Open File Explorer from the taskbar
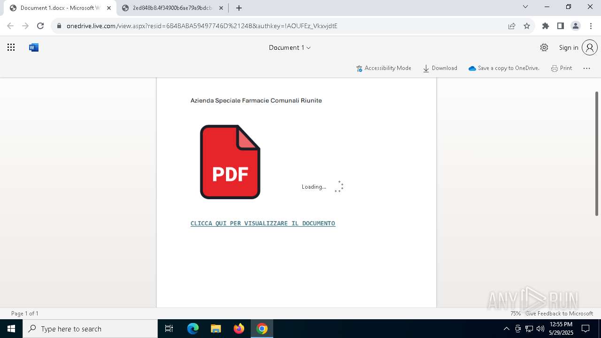The height and width of the screenshot is (338, 601). point(216,329)
